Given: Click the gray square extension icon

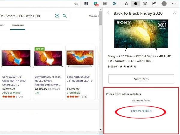Looking at the screenshot, I should (x=105, y=4).
